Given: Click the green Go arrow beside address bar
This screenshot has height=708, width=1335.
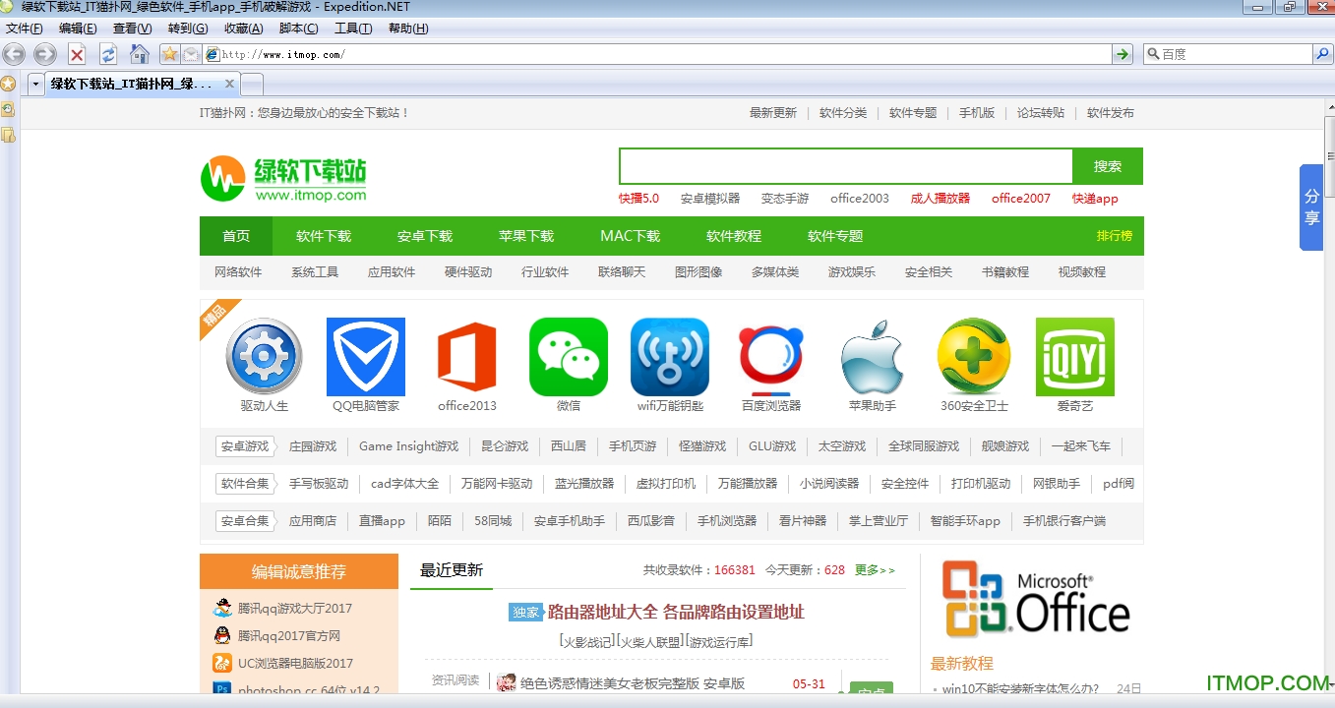Looking at the screenshot, I should [x=1123, y=54].
